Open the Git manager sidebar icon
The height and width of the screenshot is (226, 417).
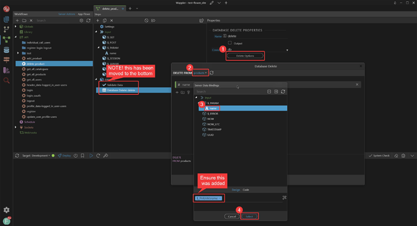[7, 29]
